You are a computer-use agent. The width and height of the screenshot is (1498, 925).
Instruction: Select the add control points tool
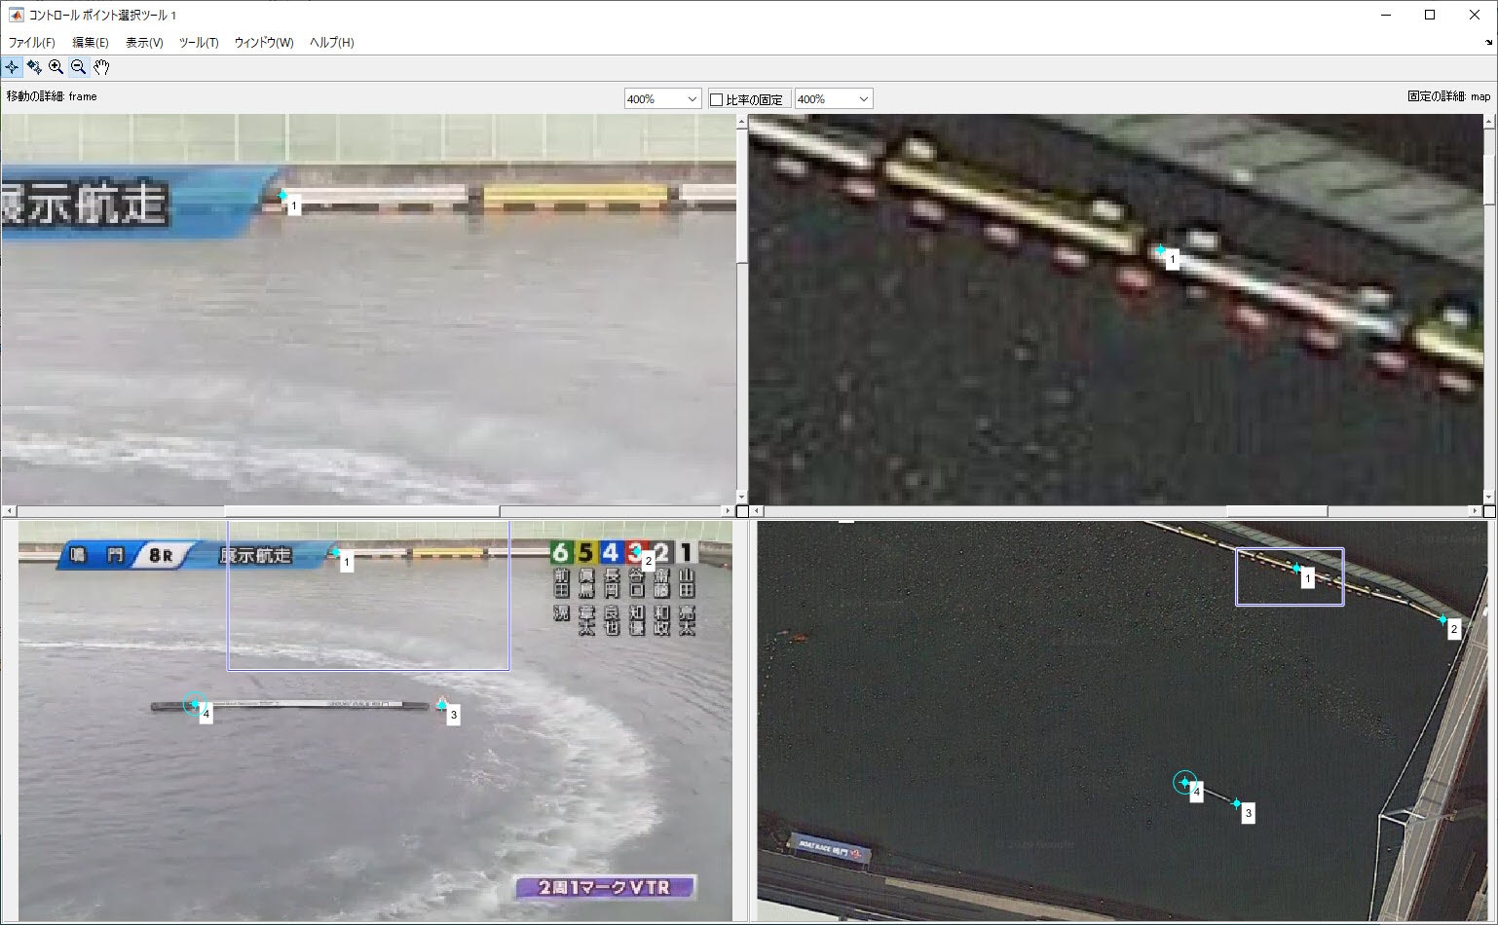12,67
